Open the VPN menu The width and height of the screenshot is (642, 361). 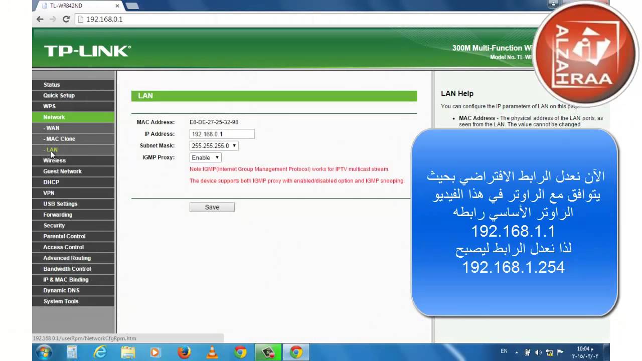(73, 193)
